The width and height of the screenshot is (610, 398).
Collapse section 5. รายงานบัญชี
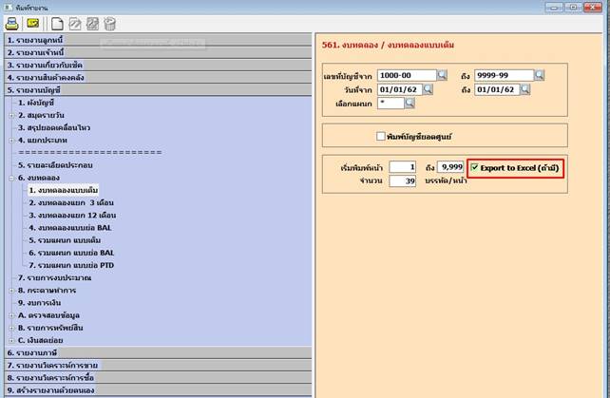[158, 90]
